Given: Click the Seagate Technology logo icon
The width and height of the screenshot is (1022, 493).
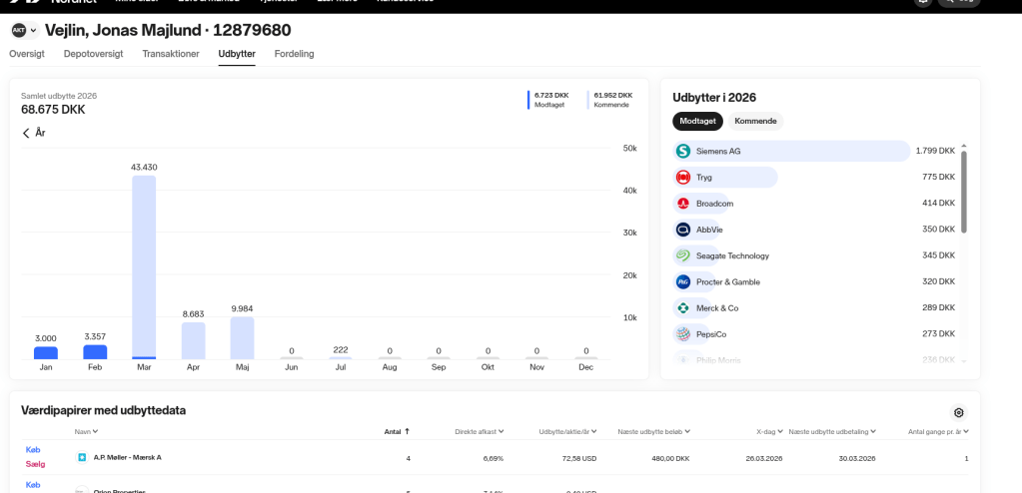Looking at the screenshot, I should [683, 255].
